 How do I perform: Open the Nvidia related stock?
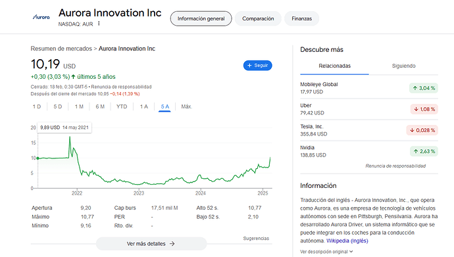pyautogui.click(x=369, y=151)
